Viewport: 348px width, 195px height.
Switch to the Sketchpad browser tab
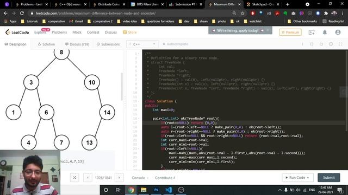(x=263, y=4)
